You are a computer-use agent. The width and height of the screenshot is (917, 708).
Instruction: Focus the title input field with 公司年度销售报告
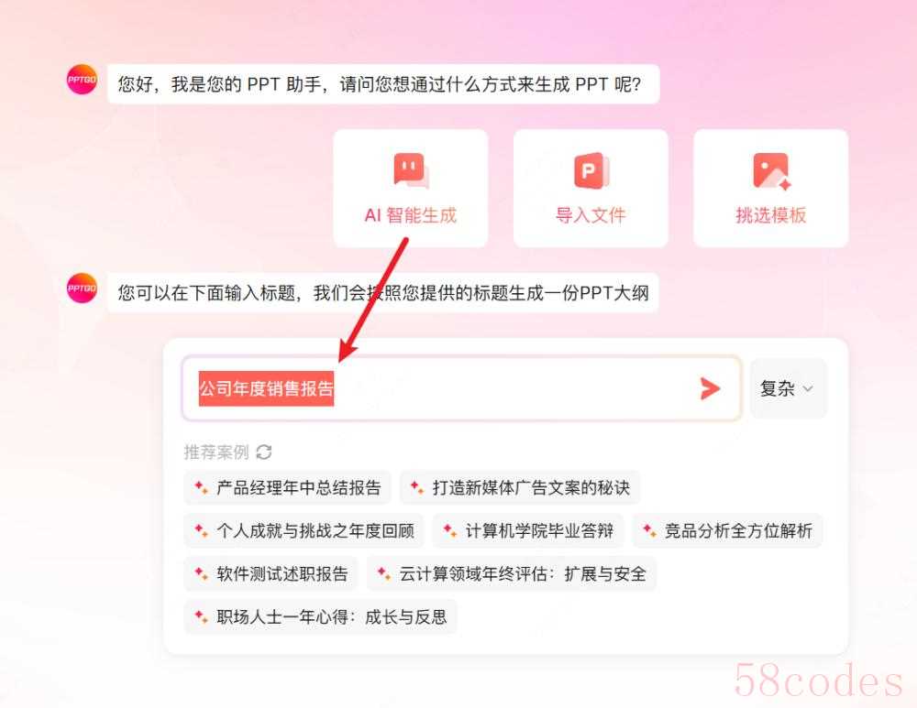coord(461,388)
